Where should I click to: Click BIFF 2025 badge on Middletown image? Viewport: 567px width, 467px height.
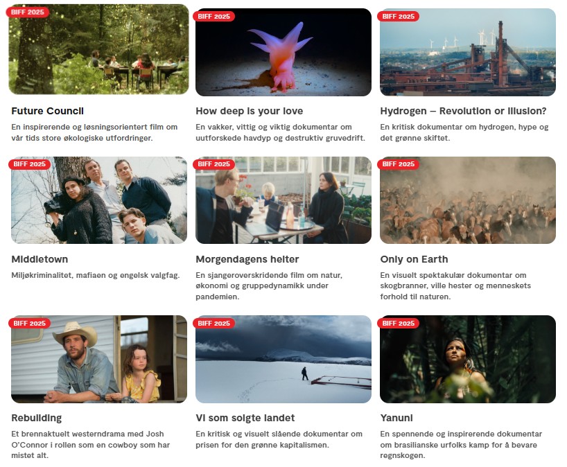29,164
